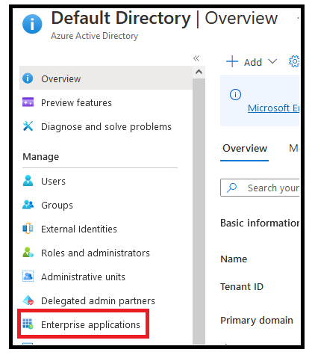
Task: Click the sidebar vertical scrollbar track
Action: coord(199,212)
